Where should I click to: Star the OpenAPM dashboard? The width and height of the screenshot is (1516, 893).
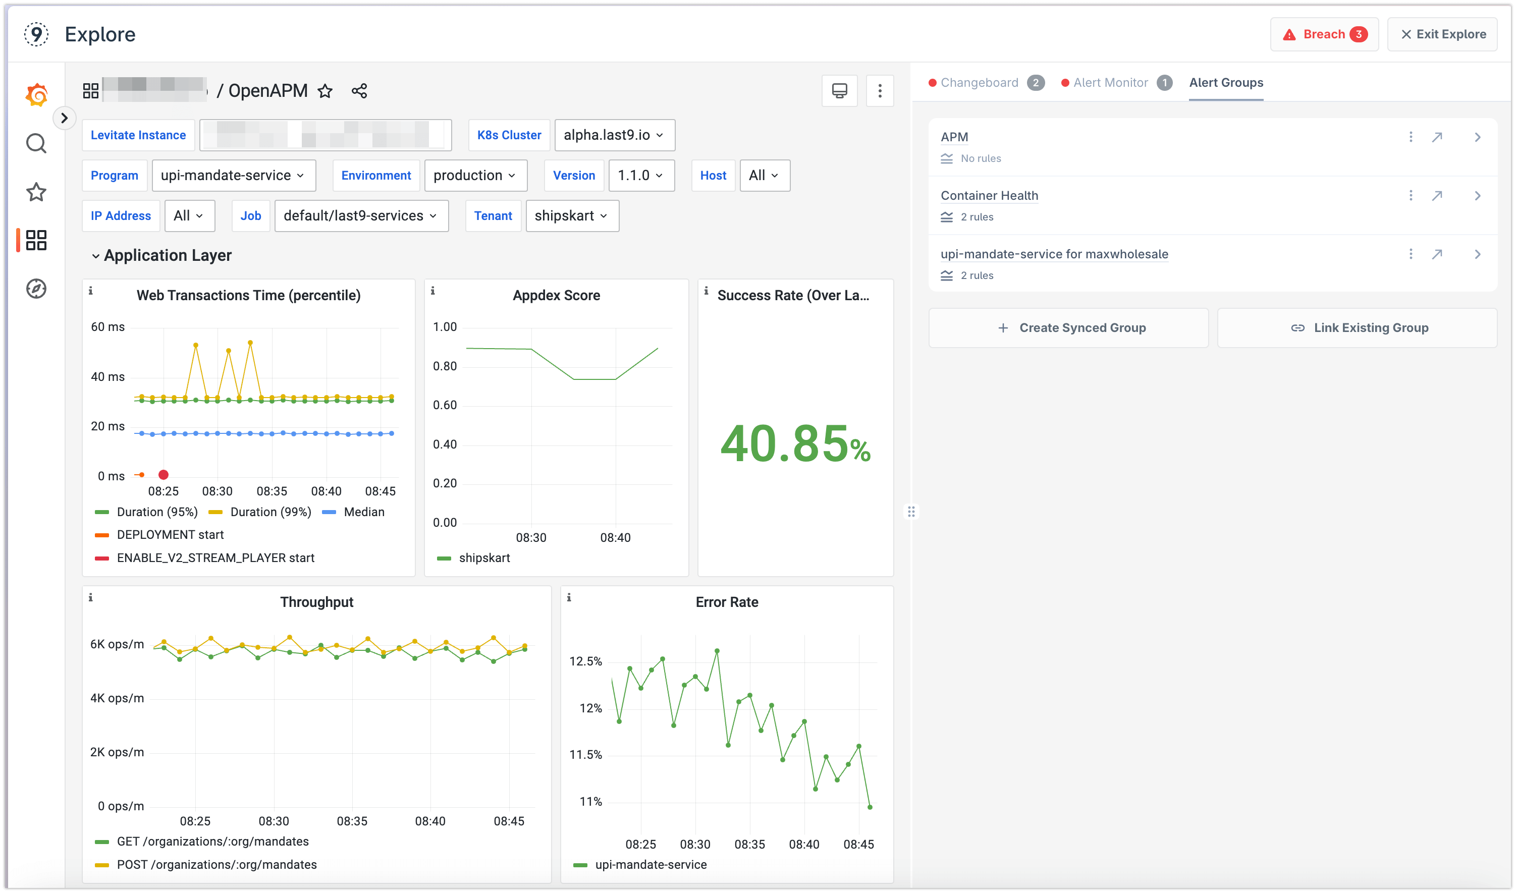(x=324, y=91)
